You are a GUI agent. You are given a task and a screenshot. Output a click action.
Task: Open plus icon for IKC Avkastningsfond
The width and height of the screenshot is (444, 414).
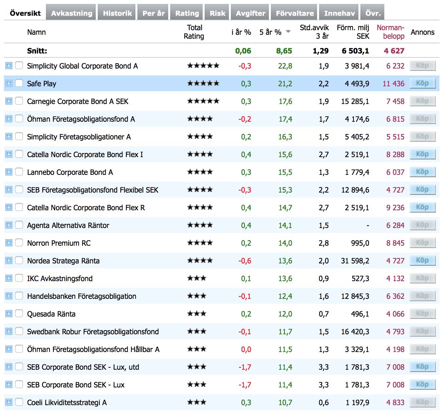(9, 278)
